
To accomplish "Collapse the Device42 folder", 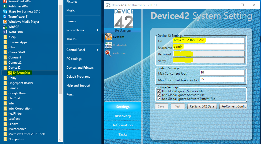I will click(x=12, y=68).
